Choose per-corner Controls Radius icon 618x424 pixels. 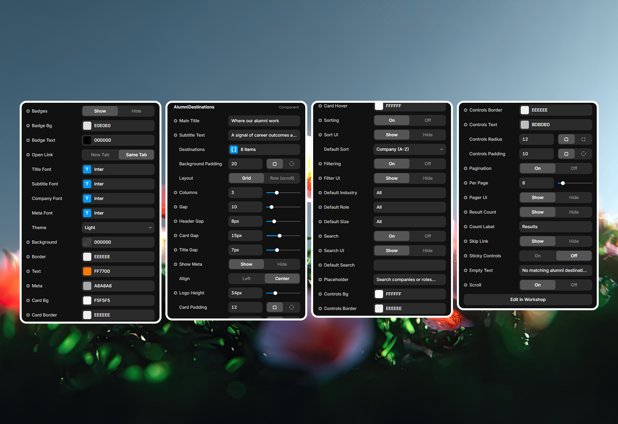coord(583,139)
